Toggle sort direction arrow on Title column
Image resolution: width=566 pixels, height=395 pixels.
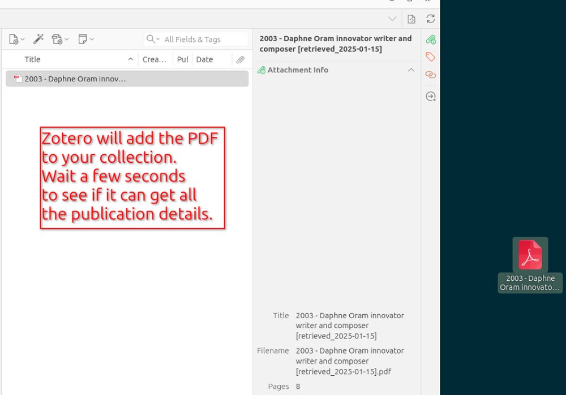tap(131, 59)
